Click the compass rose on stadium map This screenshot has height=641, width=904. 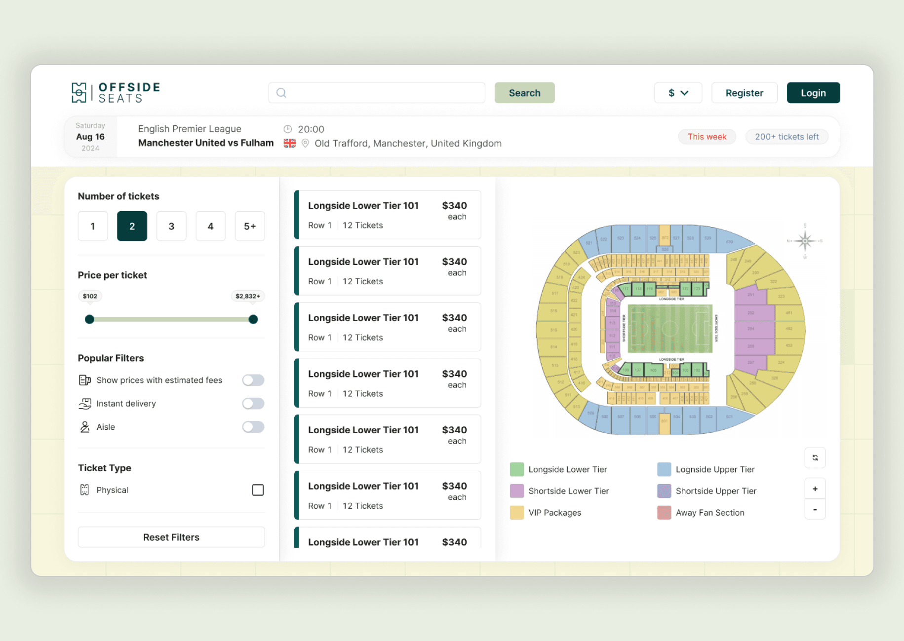tap(805, 242)
